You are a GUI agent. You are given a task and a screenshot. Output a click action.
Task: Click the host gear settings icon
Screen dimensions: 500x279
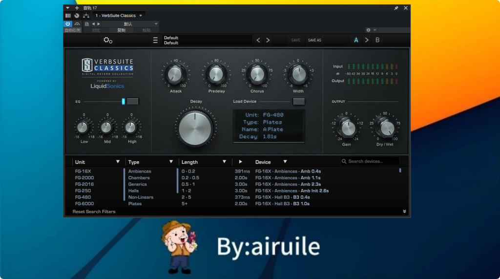[368, 30]
